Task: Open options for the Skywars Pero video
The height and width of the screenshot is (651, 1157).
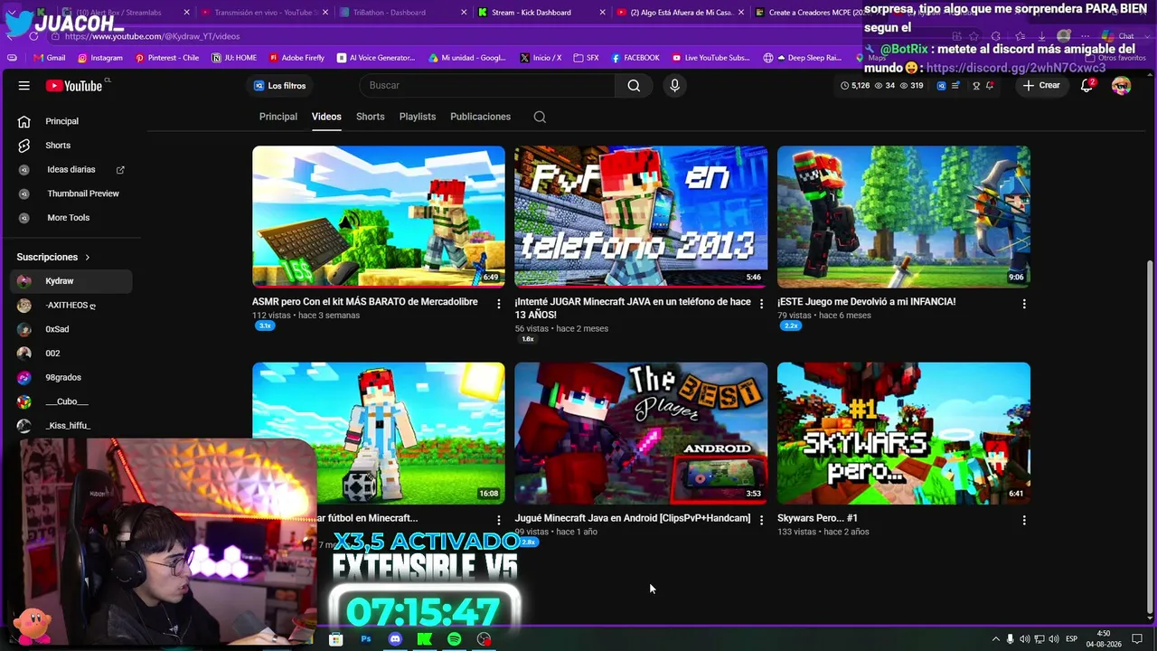Action: [1024, 520]
